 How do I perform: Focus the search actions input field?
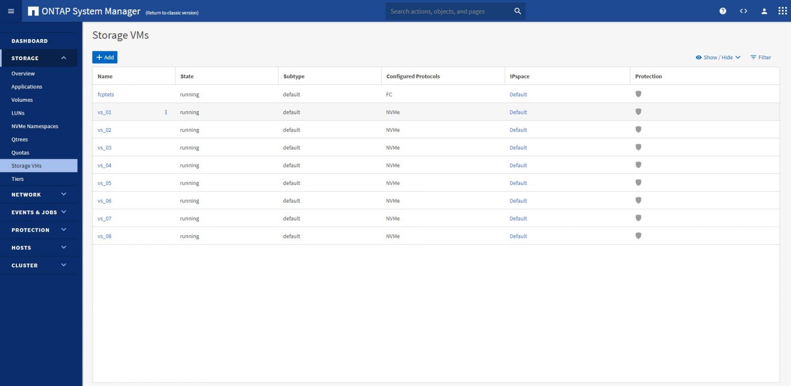click(x=447, y=11)
